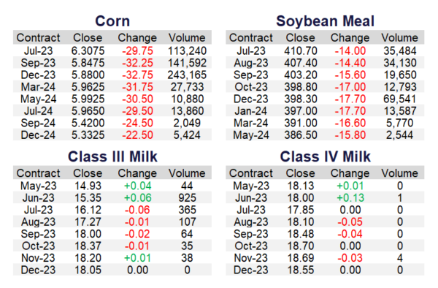Click the Soybean Meal table title

pyautogui.click(x=325, y=21)
